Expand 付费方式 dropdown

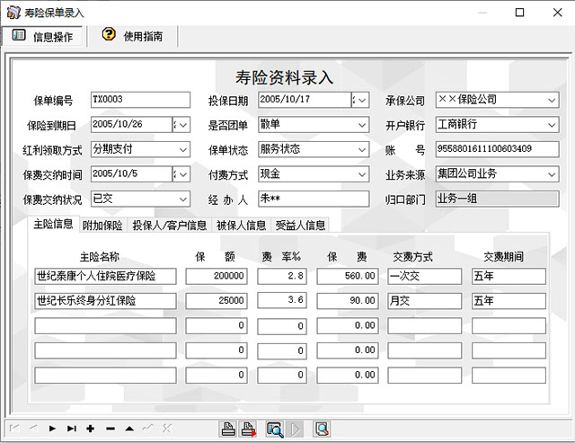[361, 174]
